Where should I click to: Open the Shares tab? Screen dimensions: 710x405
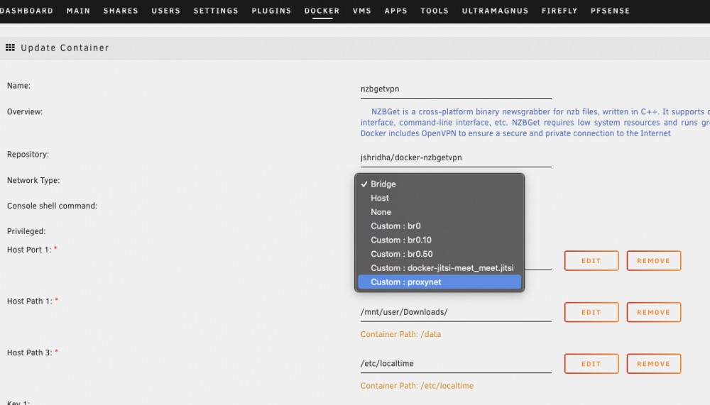pos(121,11)
